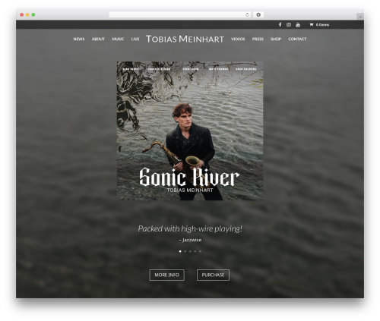Jump to the fifth slide dot
The width and height of the screenshot is (380, 321).
pos(200,251)
